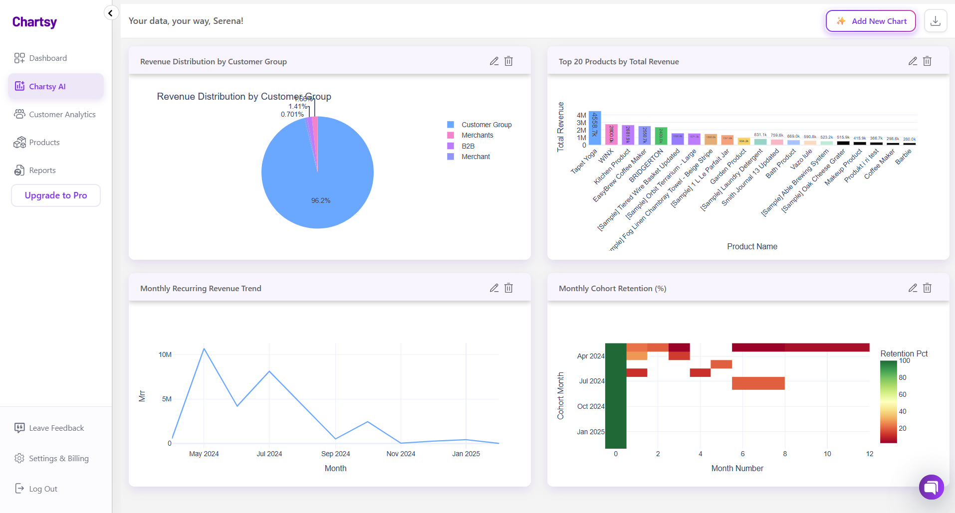Edit the Monthly Cohort Retention chart
Screen dimensions: 955x513
point(913,288)
